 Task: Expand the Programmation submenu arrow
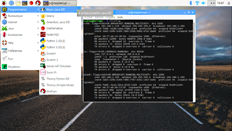click(x=38, y=9)
